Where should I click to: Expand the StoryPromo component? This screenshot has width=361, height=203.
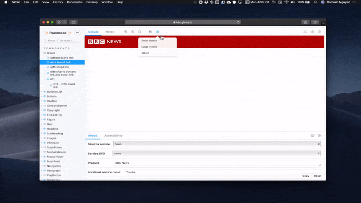54,148
